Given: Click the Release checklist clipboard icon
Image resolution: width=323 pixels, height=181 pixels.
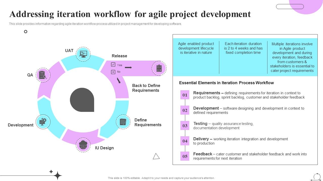Looking at the screenshot, I should (159, 68).
